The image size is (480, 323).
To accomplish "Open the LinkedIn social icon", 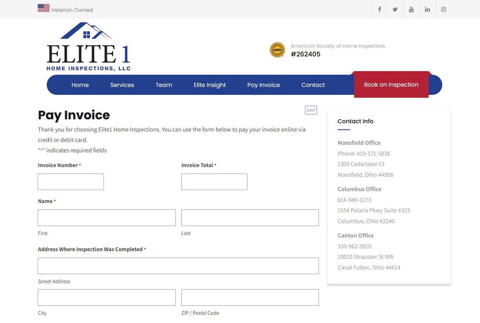I will point(427,10).
